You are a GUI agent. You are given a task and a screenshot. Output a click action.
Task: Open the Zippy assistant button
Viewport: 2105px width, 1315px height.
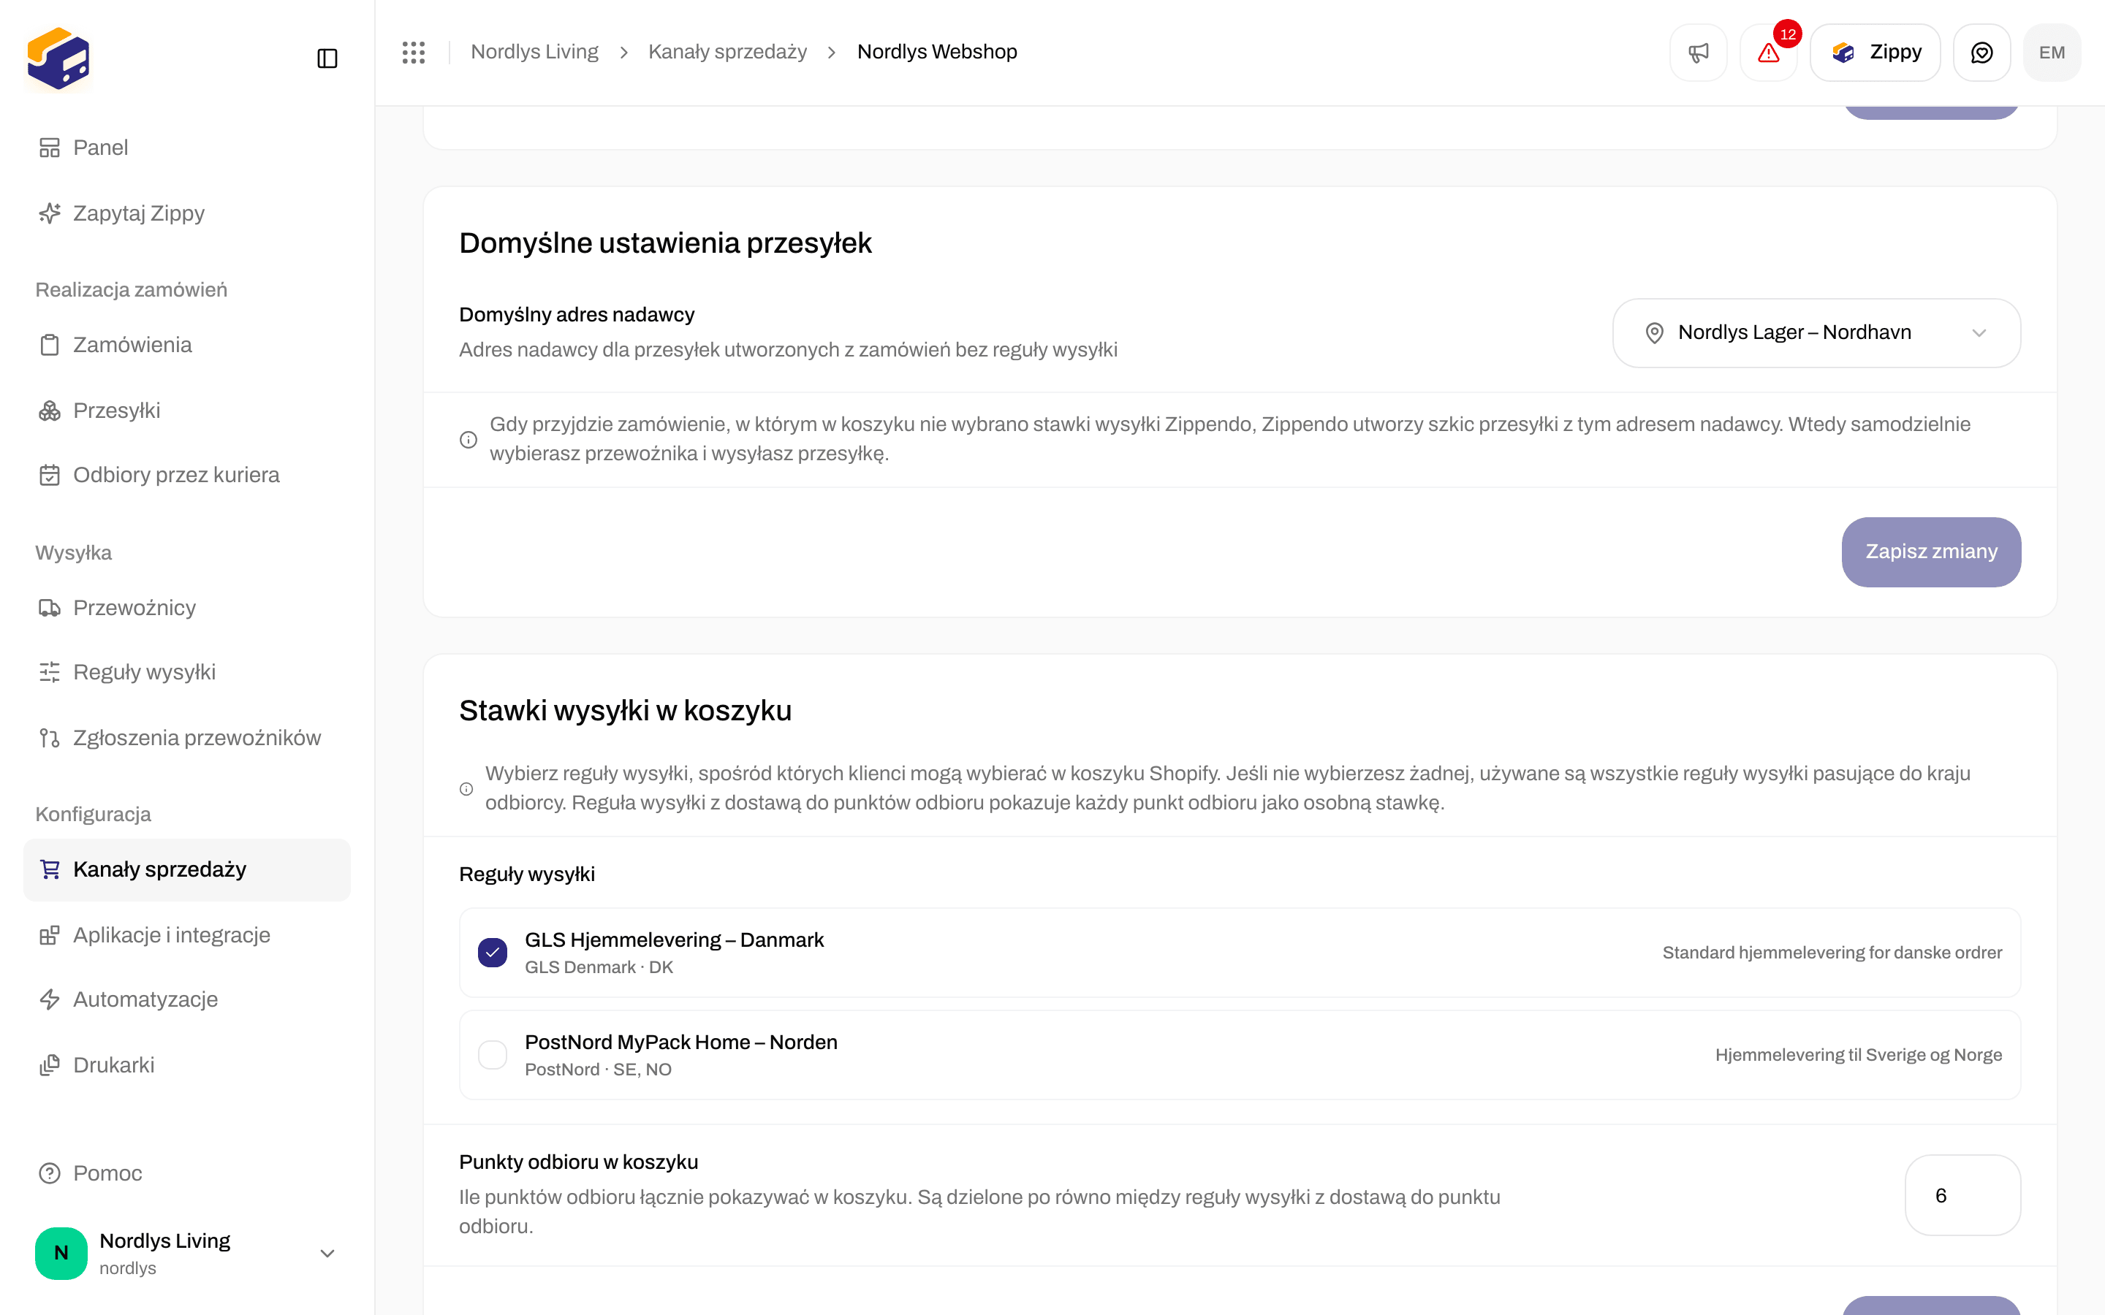[1875, 52]
